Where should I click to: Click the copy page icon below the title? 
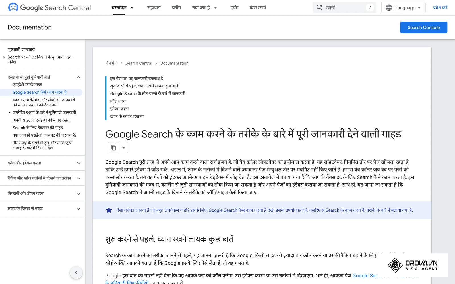(113, 148)
